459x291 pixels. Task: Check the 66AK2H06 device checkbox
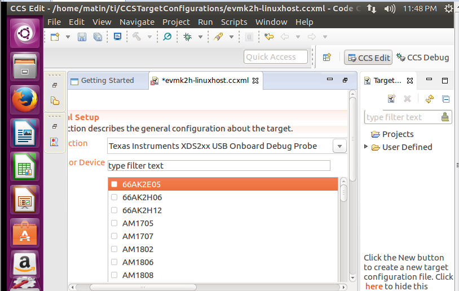(x=114, y=197)
